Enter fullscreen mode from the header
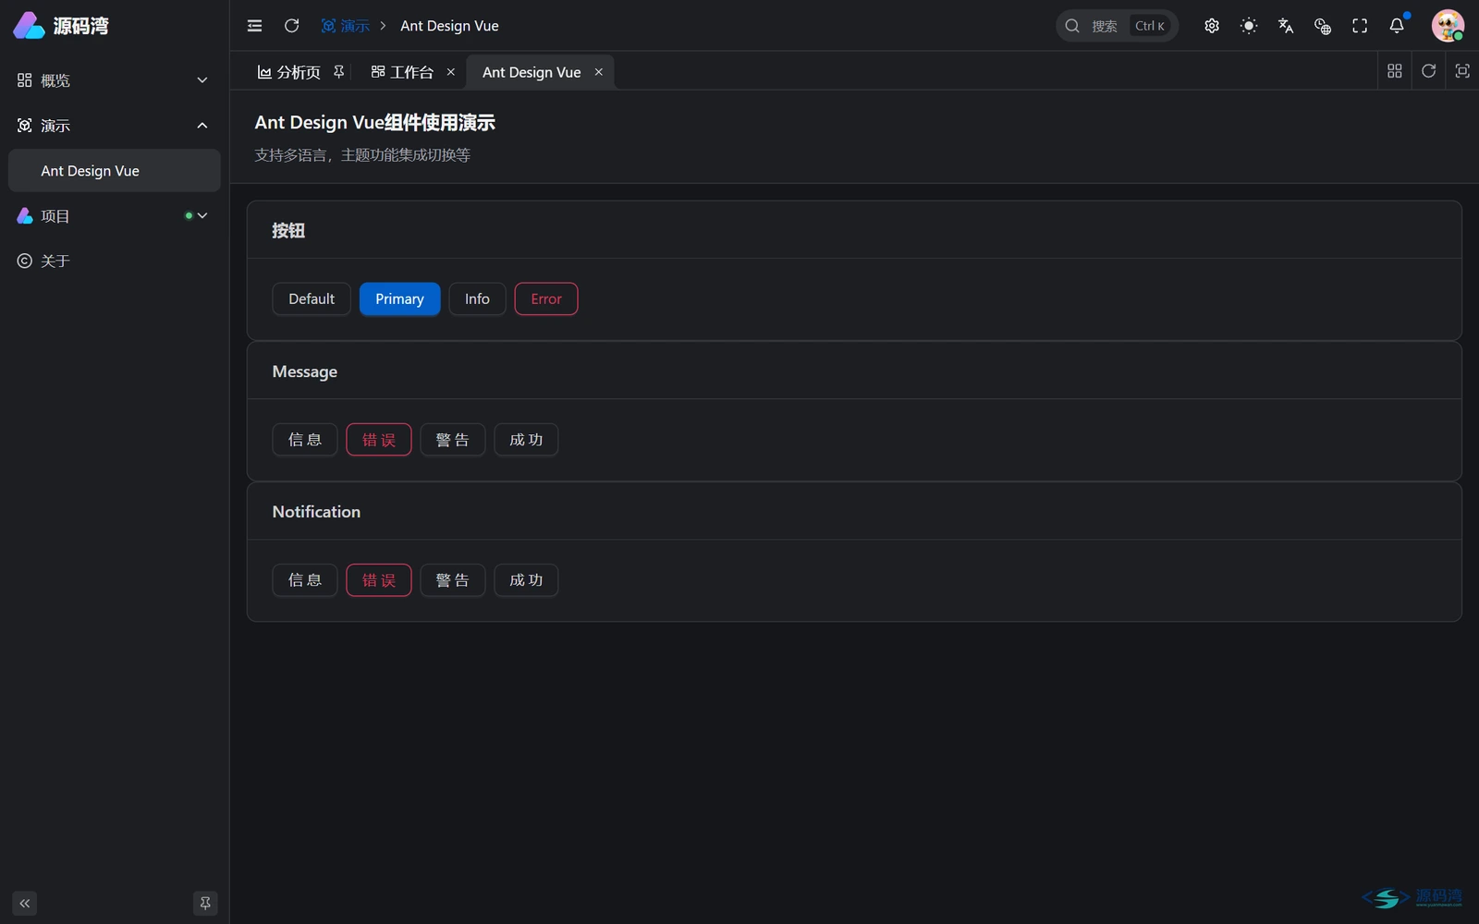 pos(1360,26)
